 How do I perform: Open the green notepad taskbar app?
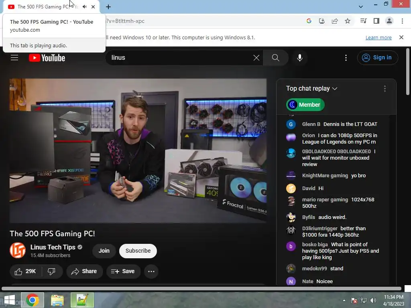[82, 300]
